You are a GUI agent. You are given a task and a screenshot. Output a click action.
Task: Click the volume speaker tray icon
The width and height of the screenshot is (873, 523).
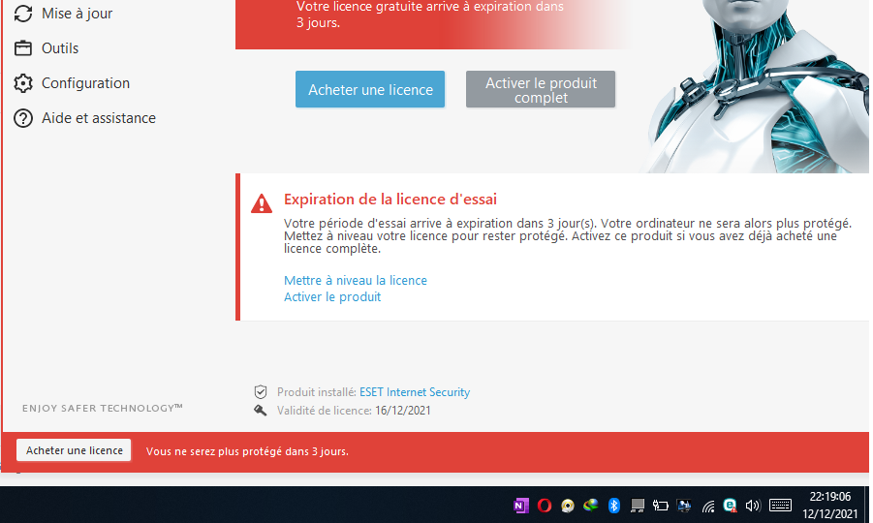753,506
